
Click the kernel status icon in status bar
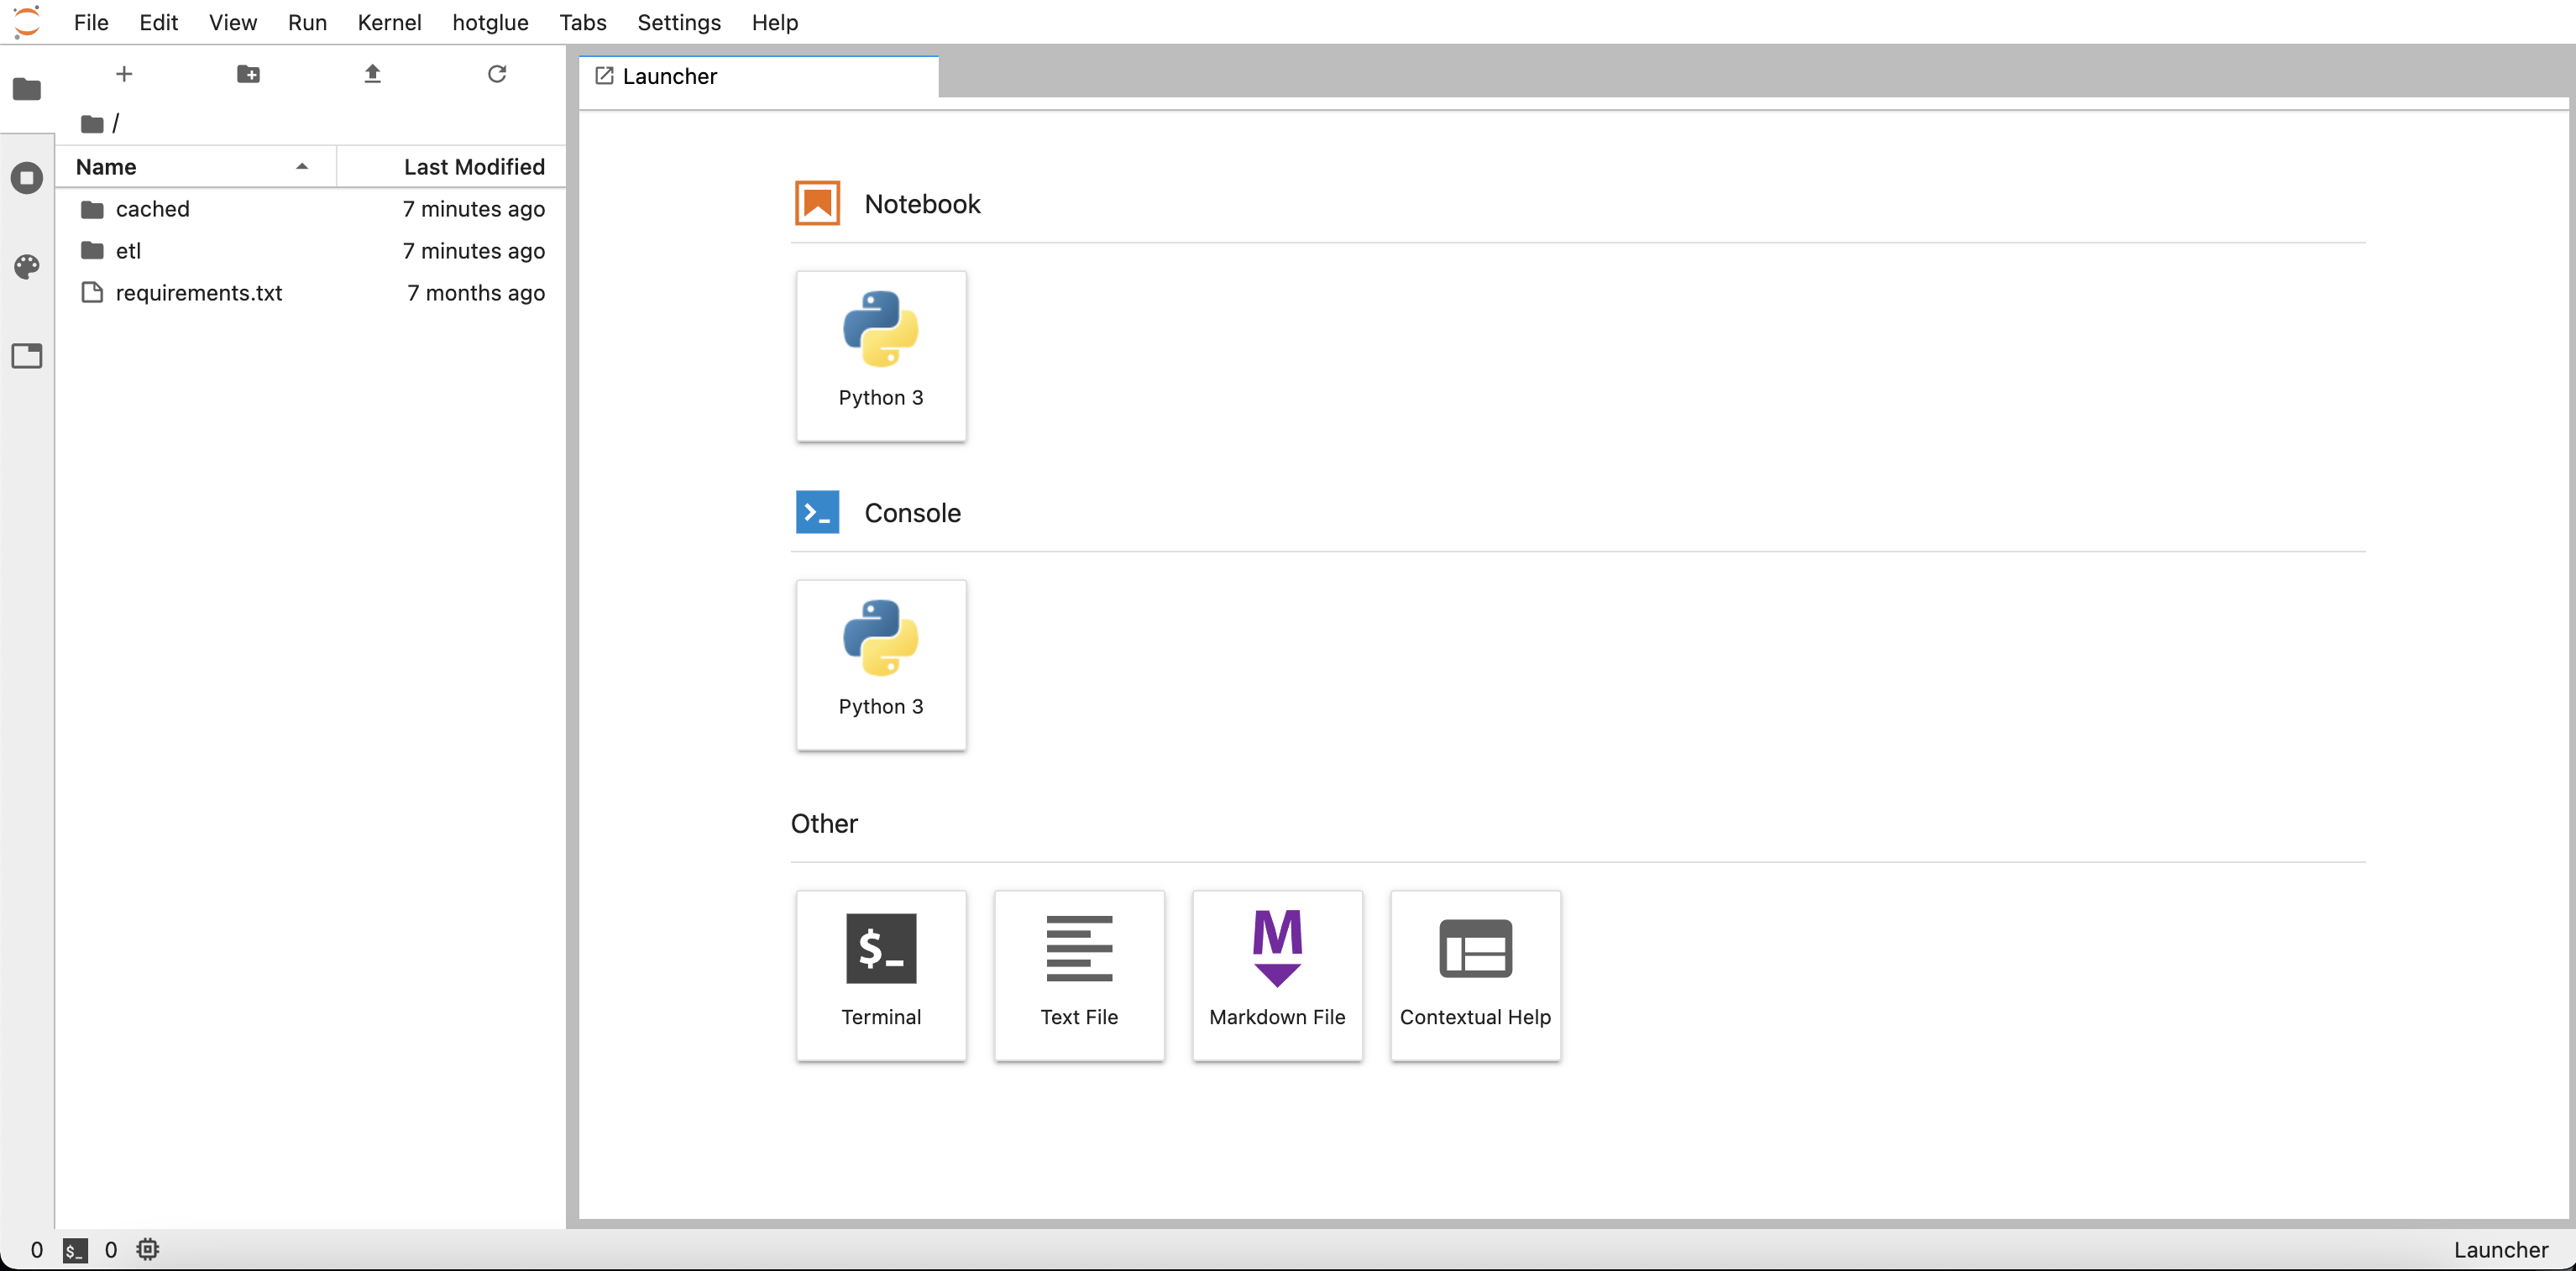point(148,1249)
